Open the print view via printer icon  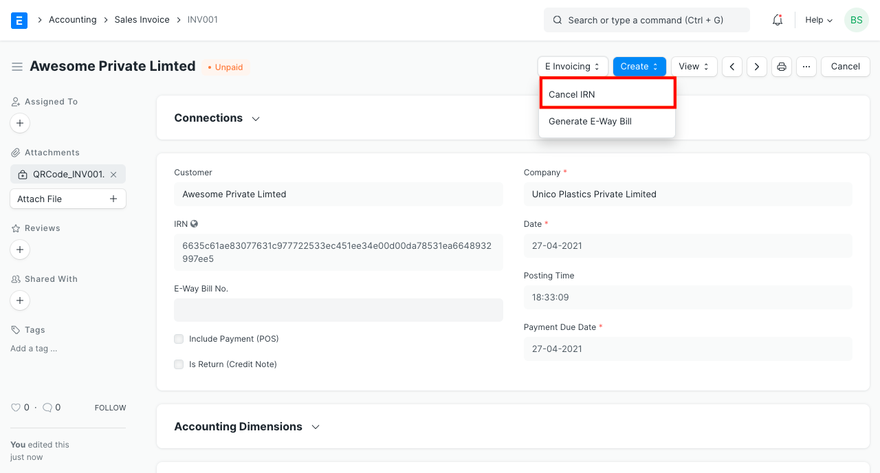click(x=781, y=66)
